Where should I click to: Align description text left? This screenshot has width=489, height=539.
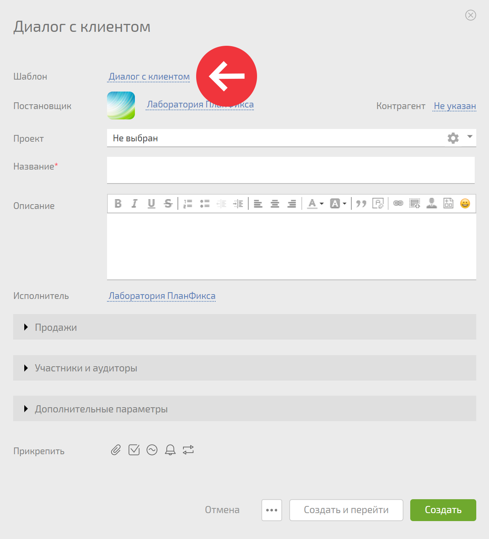pyautogui.click(x=258, y=203)
